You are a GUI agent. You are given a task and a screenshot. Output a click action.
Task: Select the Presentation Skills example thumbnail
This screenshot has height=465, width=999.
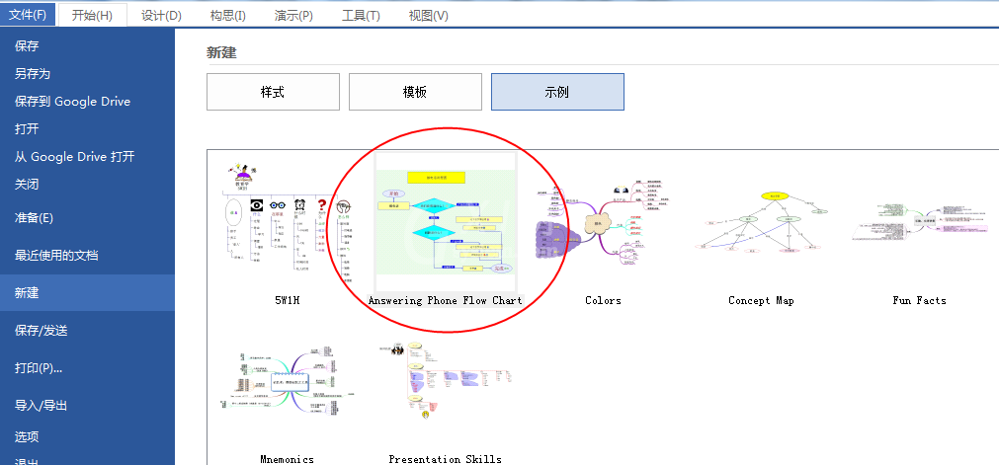446,381
